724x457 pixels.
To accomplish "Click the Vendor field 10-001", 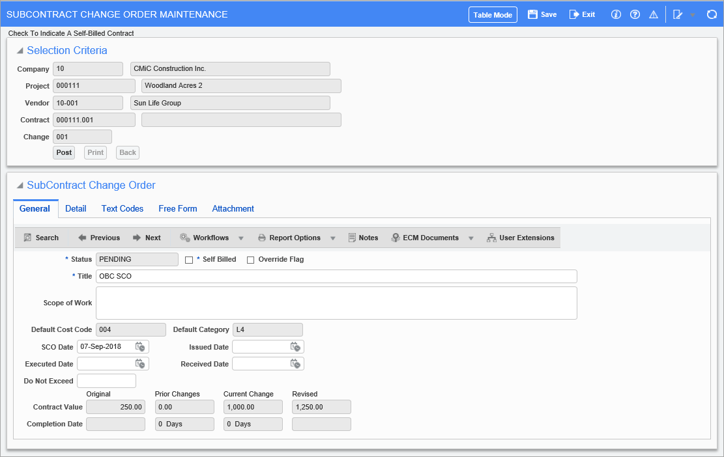I will 88,103.
